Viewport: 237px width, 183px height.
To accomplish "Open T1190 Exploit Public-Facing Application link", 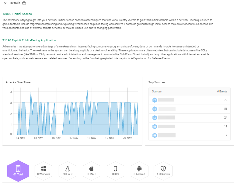I will (x=29, y=40).
